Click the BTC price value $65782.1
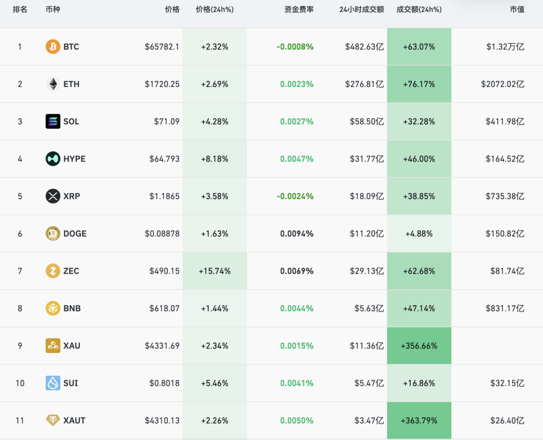Image resolution: width=543 pixels, height=440 pixels. tap(162, 47)
